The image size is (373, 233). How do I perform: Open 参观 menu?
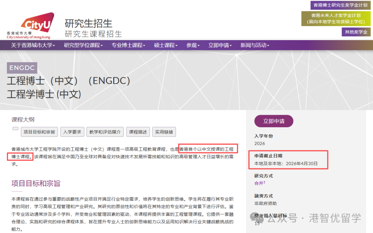click(193, 45)
